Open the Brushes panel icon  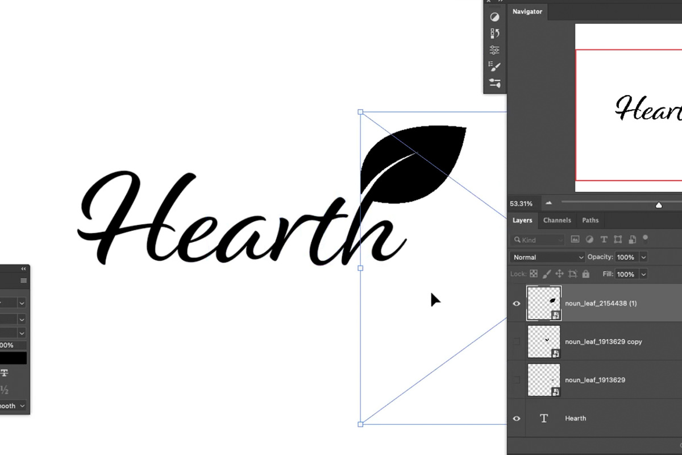tap(494, 83)
